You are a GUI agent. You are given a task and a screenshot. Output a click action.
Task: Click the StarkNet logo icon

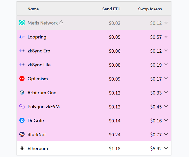(x=22, y=134)
